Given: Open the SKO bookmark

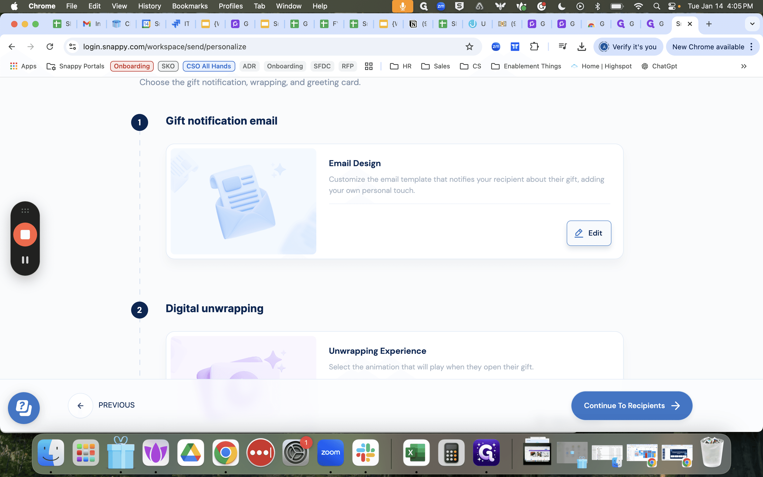Looking at the screenshot, I should pos(168,66).
